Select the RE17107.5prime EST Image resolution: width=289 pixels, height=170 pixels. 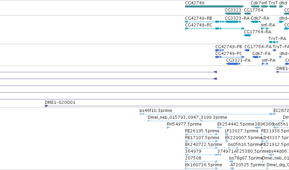pyautogui.click(x=201, y=141)
